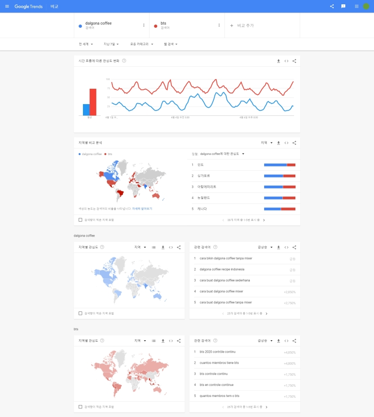
Task: Open help icon next to bts 관련 검색어
Action: click(x=215, y=341)
